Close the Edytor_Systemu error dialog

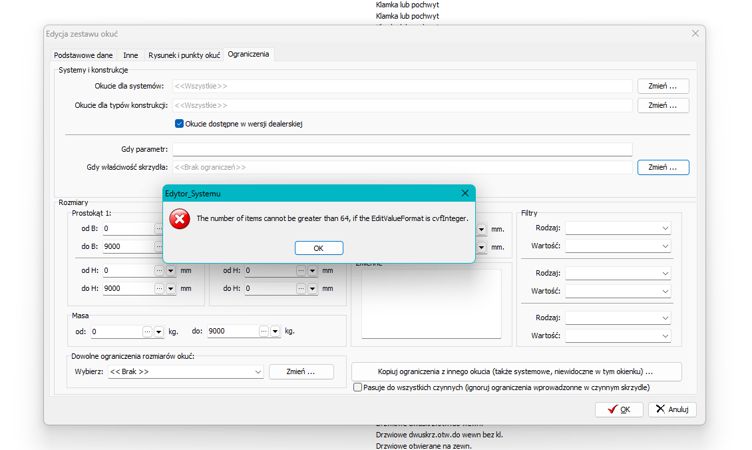(x=465, y=193)
